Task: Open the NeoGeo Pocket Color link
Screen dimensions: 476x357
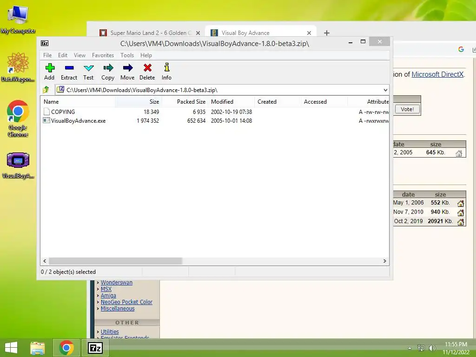Action: tap(126, 302)
